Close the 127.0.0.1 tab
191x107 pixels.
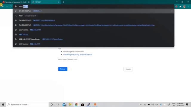click(58, 2)
